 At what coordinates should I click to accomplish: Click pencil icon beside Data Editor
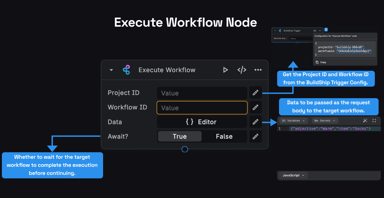pos(255,122)
